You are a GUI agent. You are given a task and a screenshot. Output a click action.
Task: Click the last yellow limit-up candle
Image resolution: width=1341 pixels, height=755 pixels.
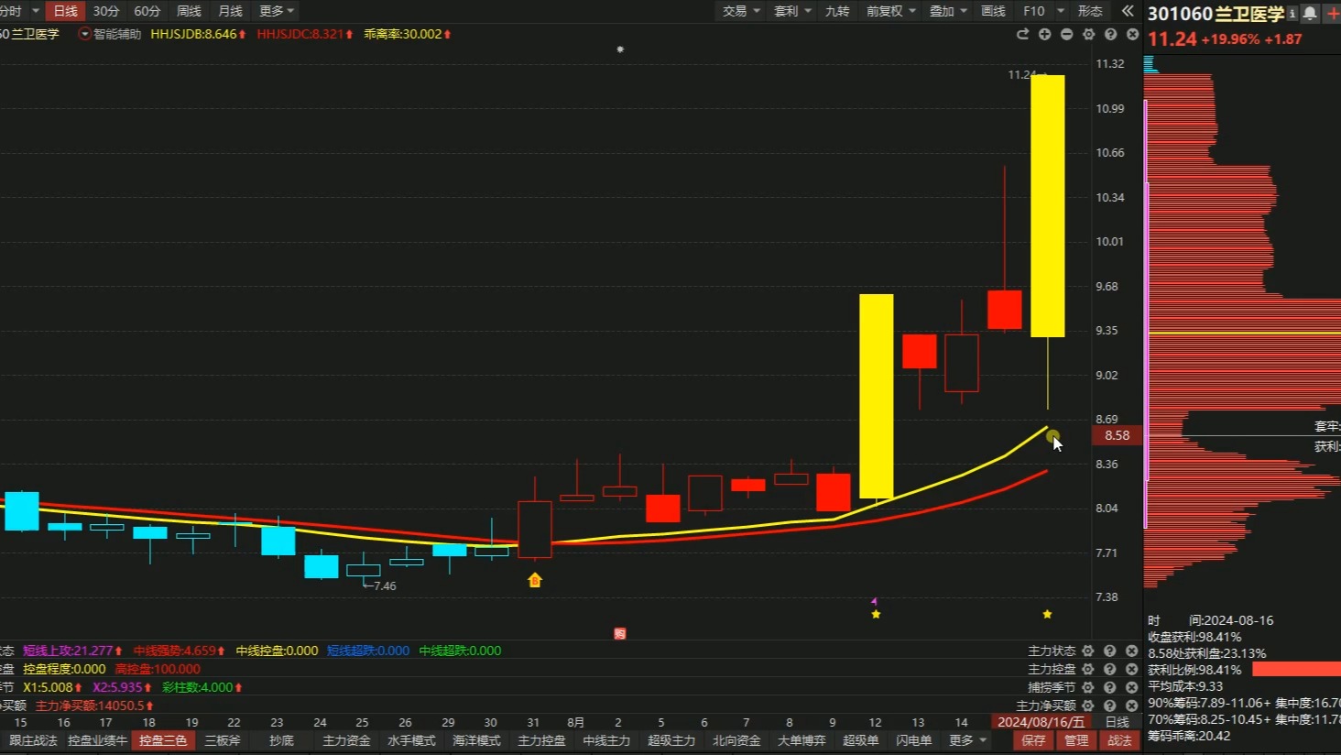[1047, 206]
